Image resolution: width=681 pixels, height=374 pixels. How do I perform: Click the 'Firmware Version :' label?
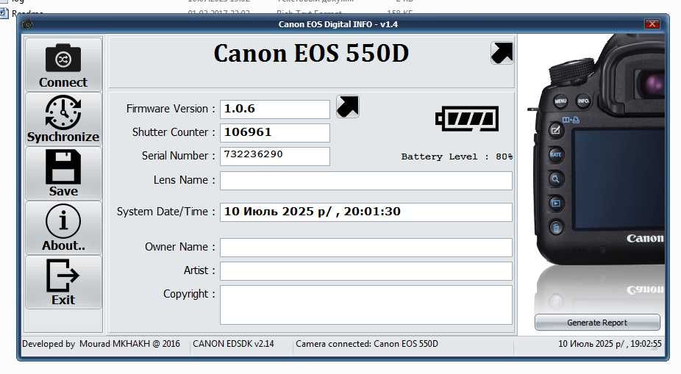click(171, 109)
